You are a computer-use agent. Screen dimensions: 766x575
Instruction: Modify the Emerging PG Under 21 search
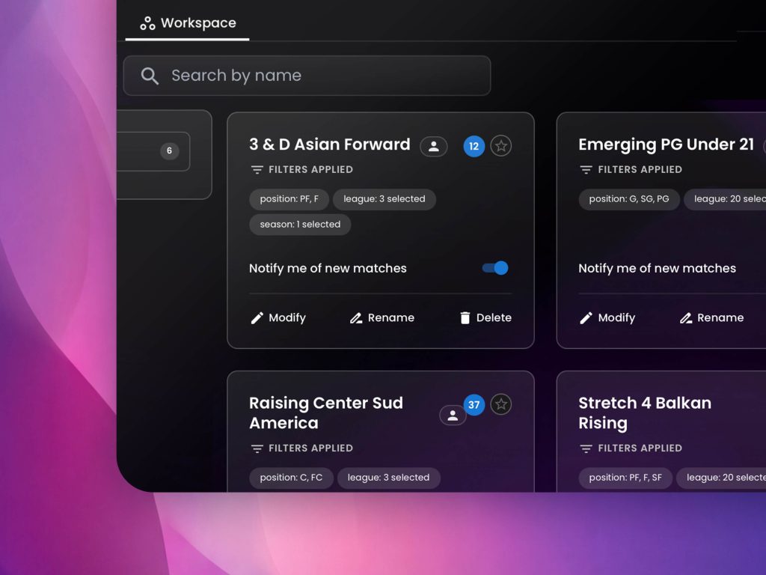pos(607,317)
